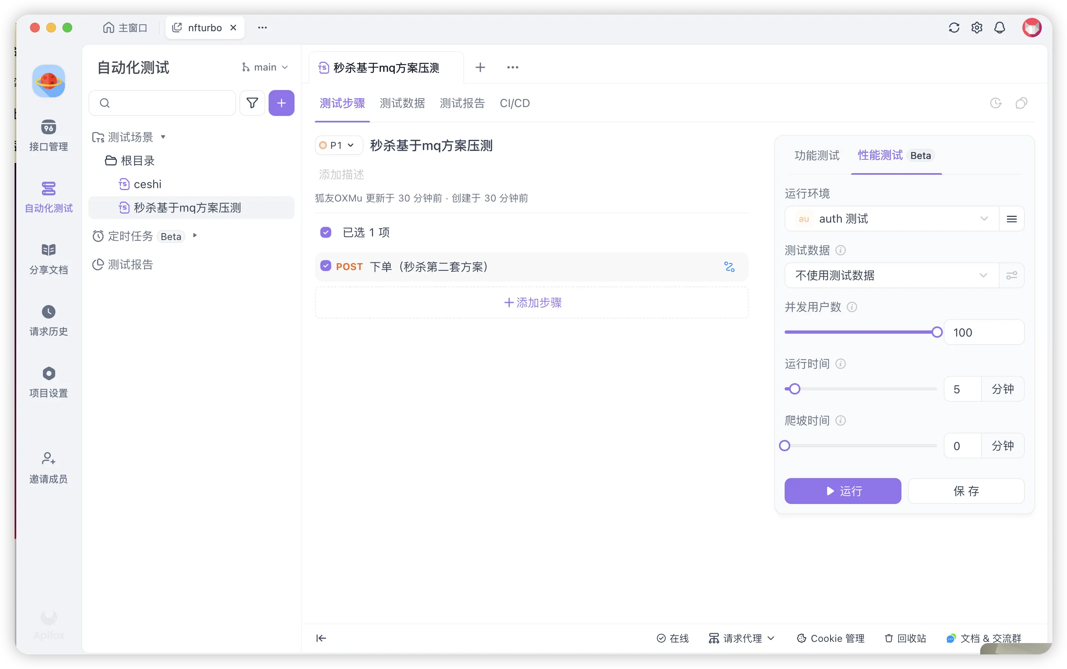This screenshot has height=669, width=1067.
Task: Click the purple plus add button
Action: 281,103
